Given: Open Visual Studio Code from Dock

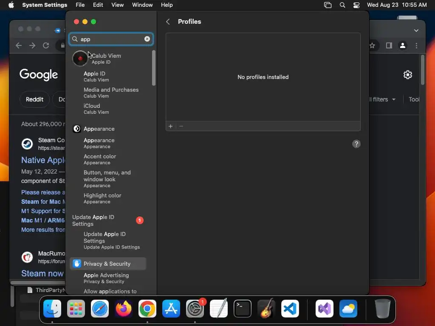Looking at the screenshot, I should [x=290, y=309].
